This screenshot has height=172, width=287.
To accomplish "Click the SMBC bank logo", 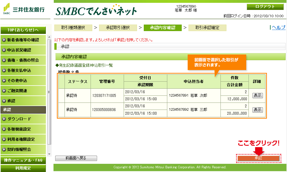I will coord(24,9).
